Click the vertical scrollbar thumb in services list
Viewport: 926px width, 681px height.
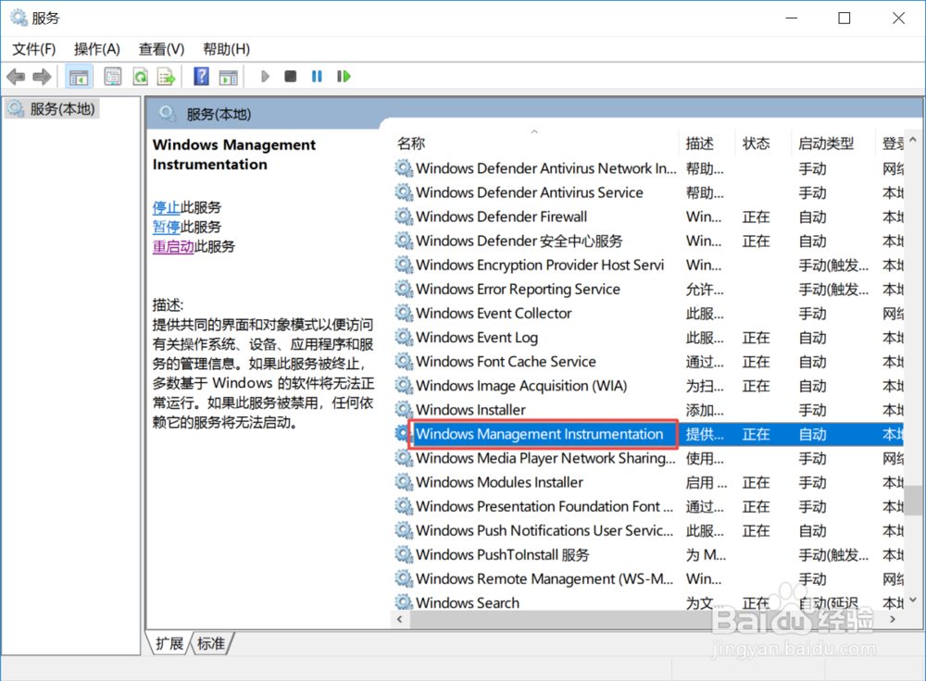pos(914,501)
